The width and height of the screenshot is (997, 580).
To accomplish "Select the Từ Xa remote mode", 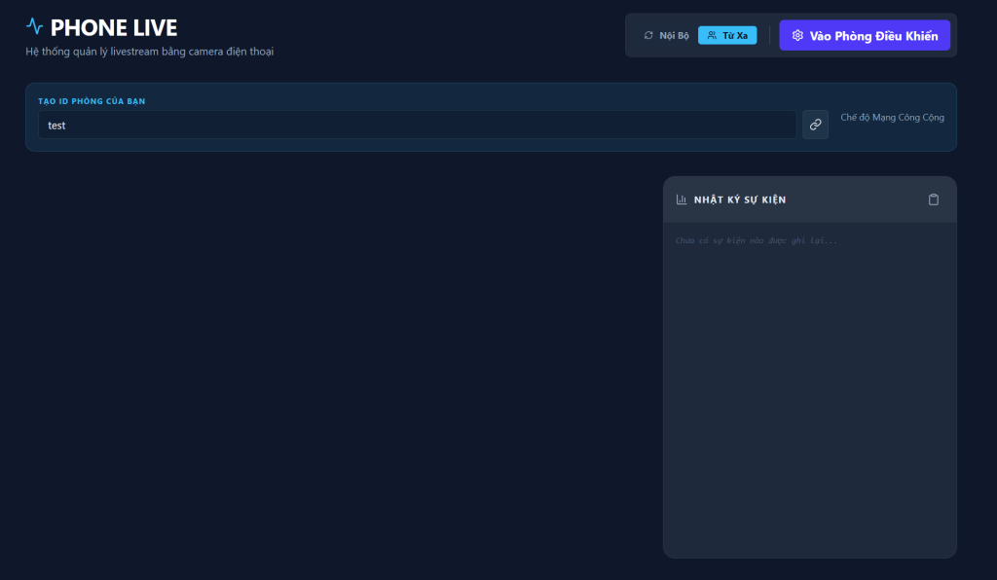I will coord(727,36).
